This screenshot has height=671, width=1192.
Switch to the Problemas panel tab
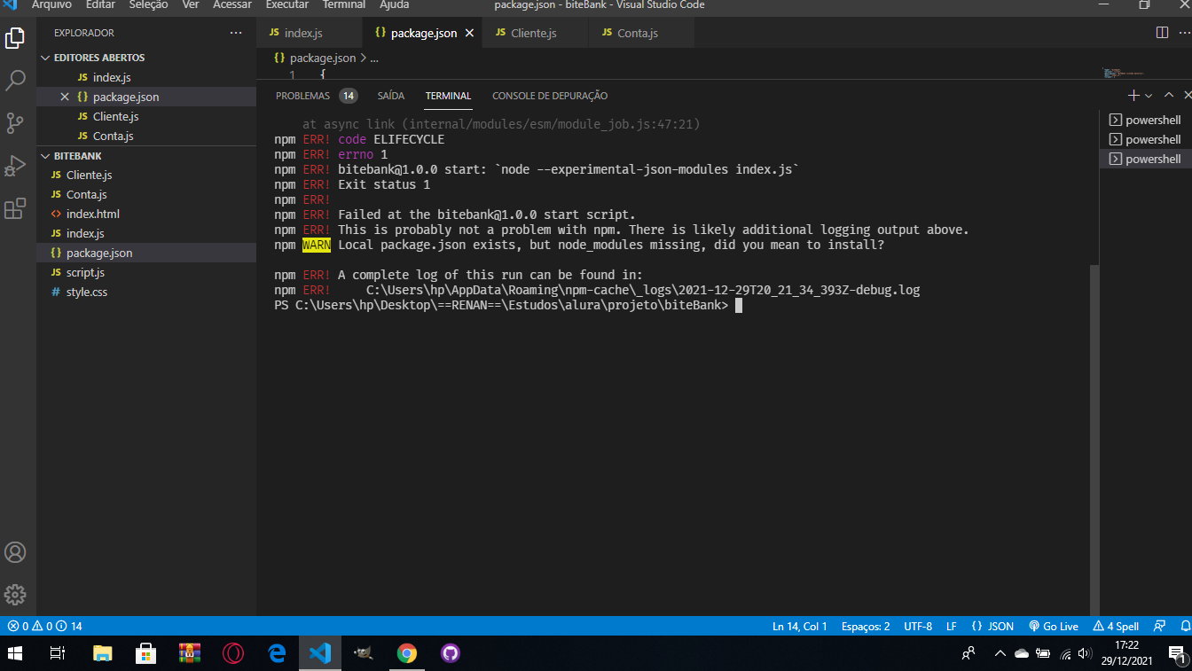pyautogui.click(x=316, y=96)
